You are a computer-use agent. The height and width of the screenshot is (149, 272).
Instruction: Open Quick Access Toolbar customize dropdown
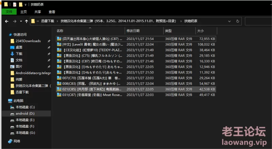pos(26,5)
